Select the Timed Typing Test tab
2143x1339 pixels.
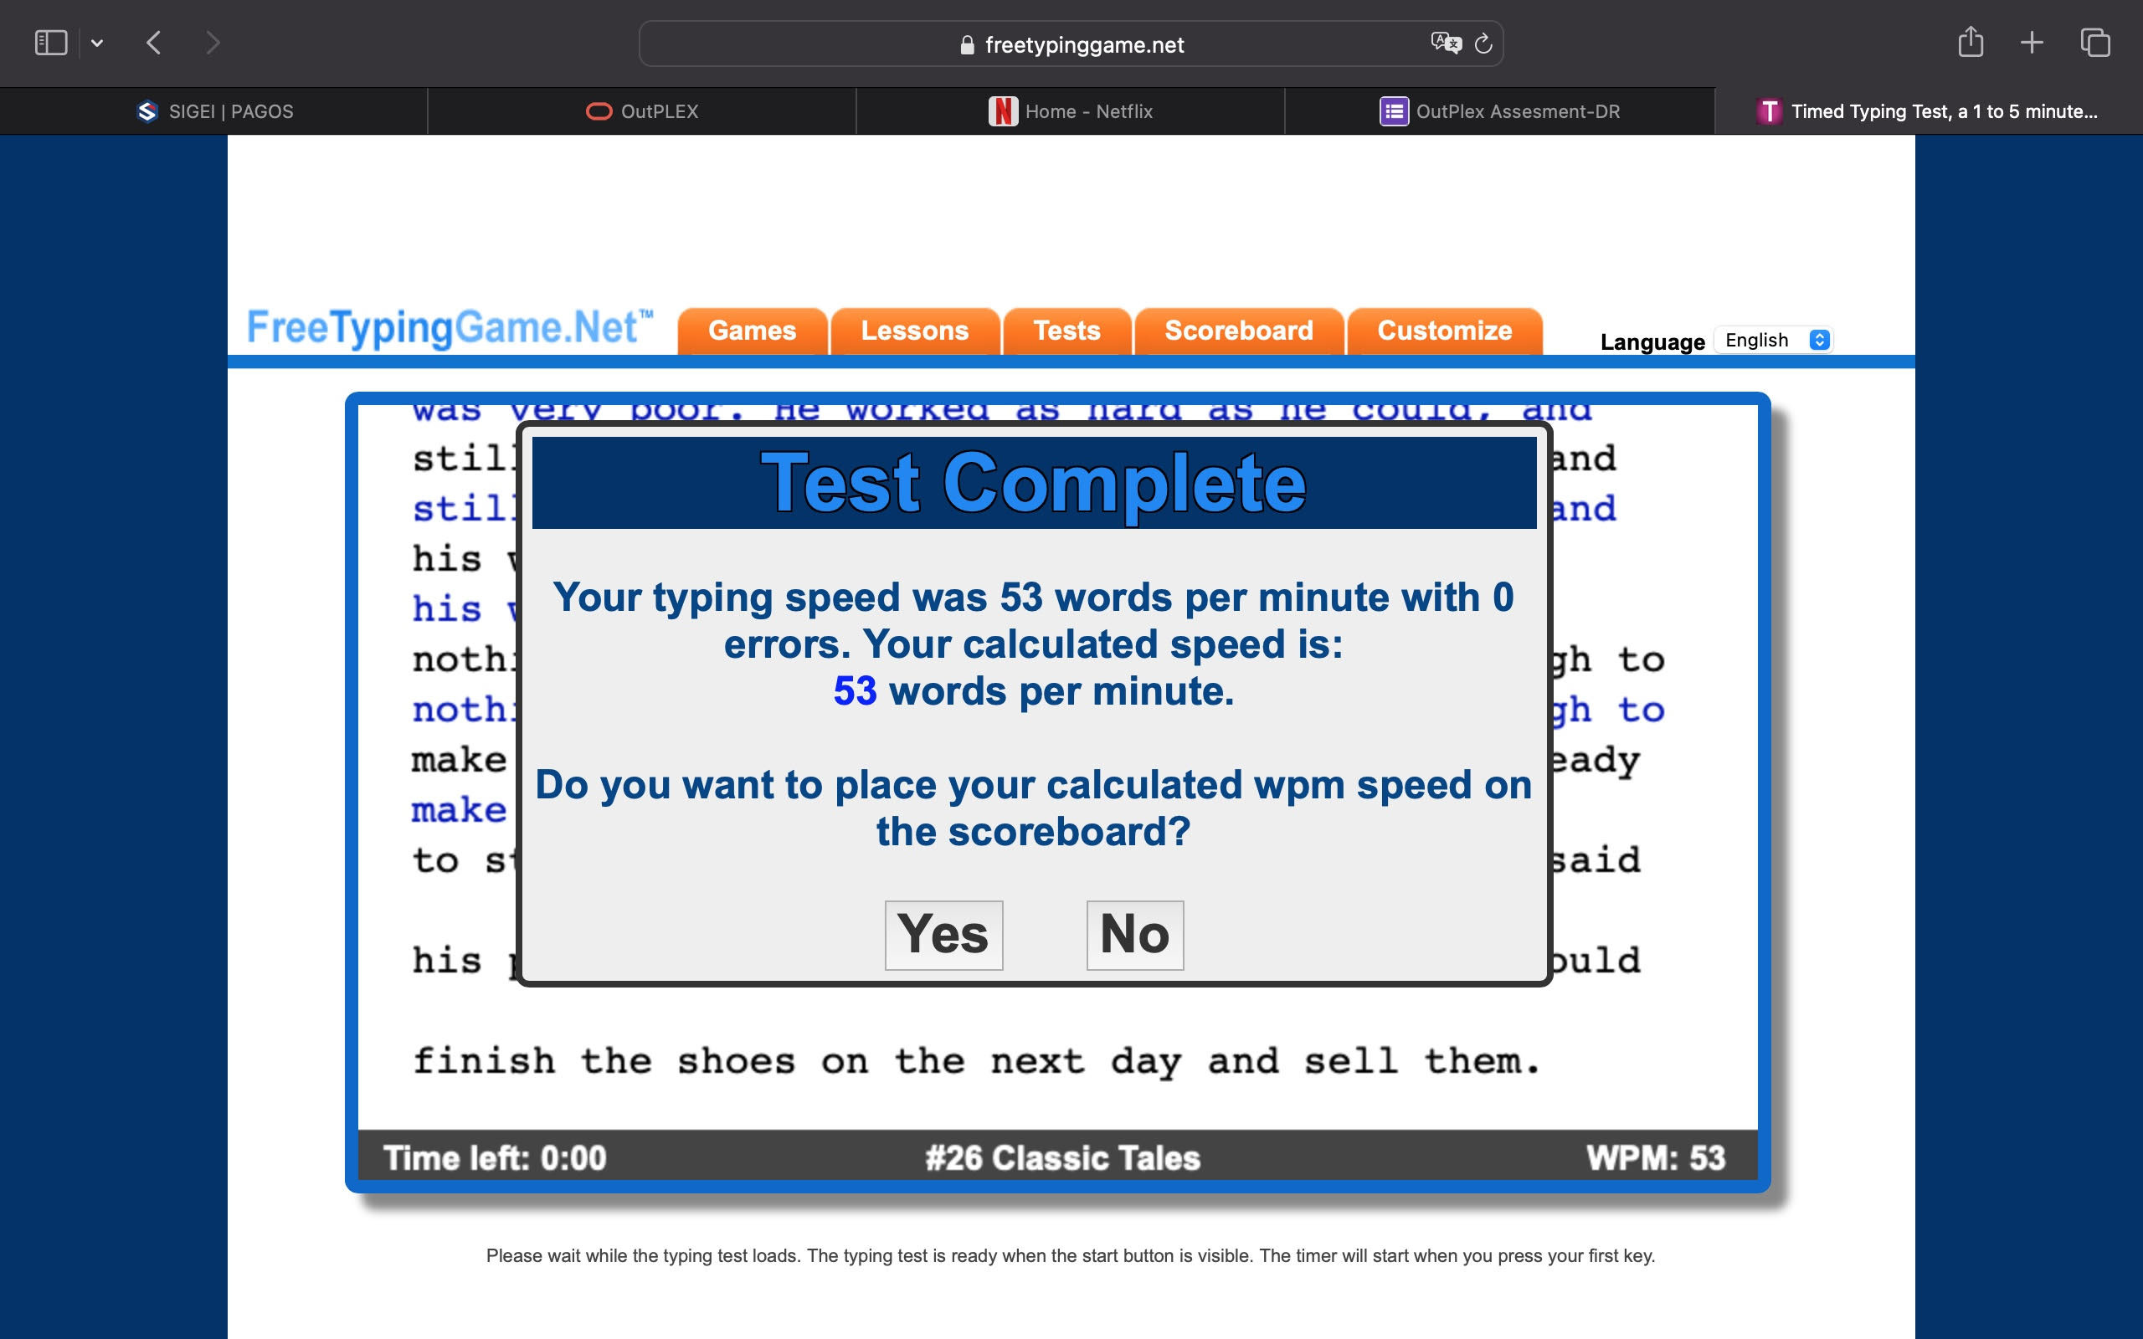click(1929, 111)
